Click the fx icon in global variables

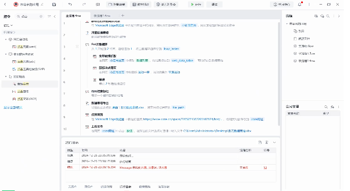pyautogui.click(x=332, y=107)
